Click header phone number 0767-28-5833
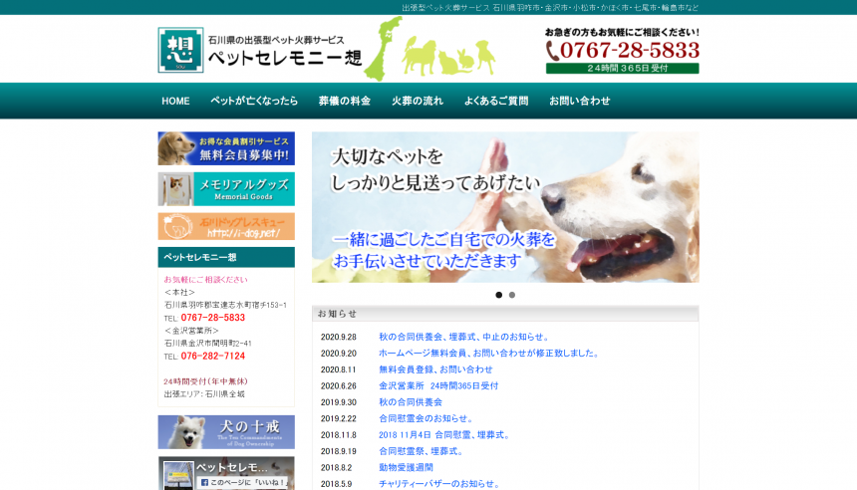Viewport: 857px width, 490px height. (x=630, y=51)
